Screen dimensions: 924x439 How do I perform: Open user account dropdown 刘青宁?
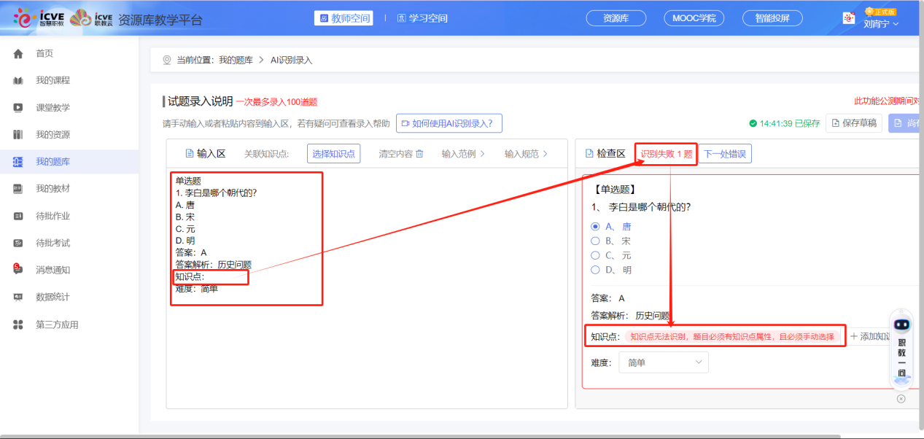click(880, 23)
